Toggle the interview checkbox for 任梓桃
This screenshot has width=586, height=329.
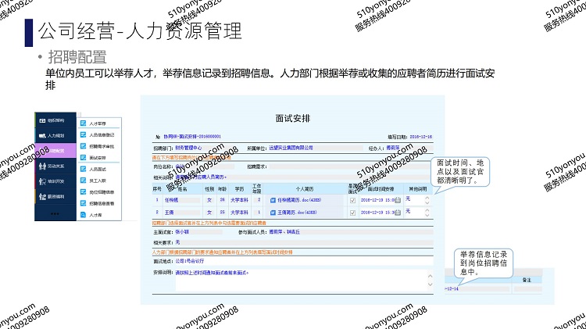coord(352,200)
